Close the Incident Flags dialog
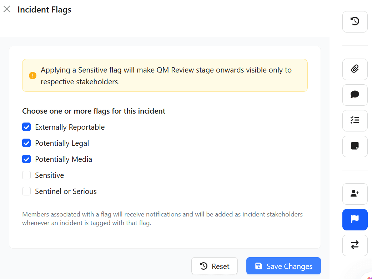This screenshot has height=279, width=372. click(7, 9)
